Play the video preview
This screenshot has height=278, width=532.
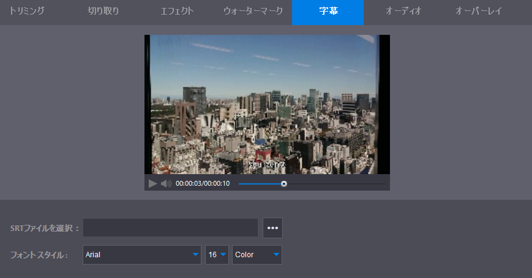[x=152, y=183]
